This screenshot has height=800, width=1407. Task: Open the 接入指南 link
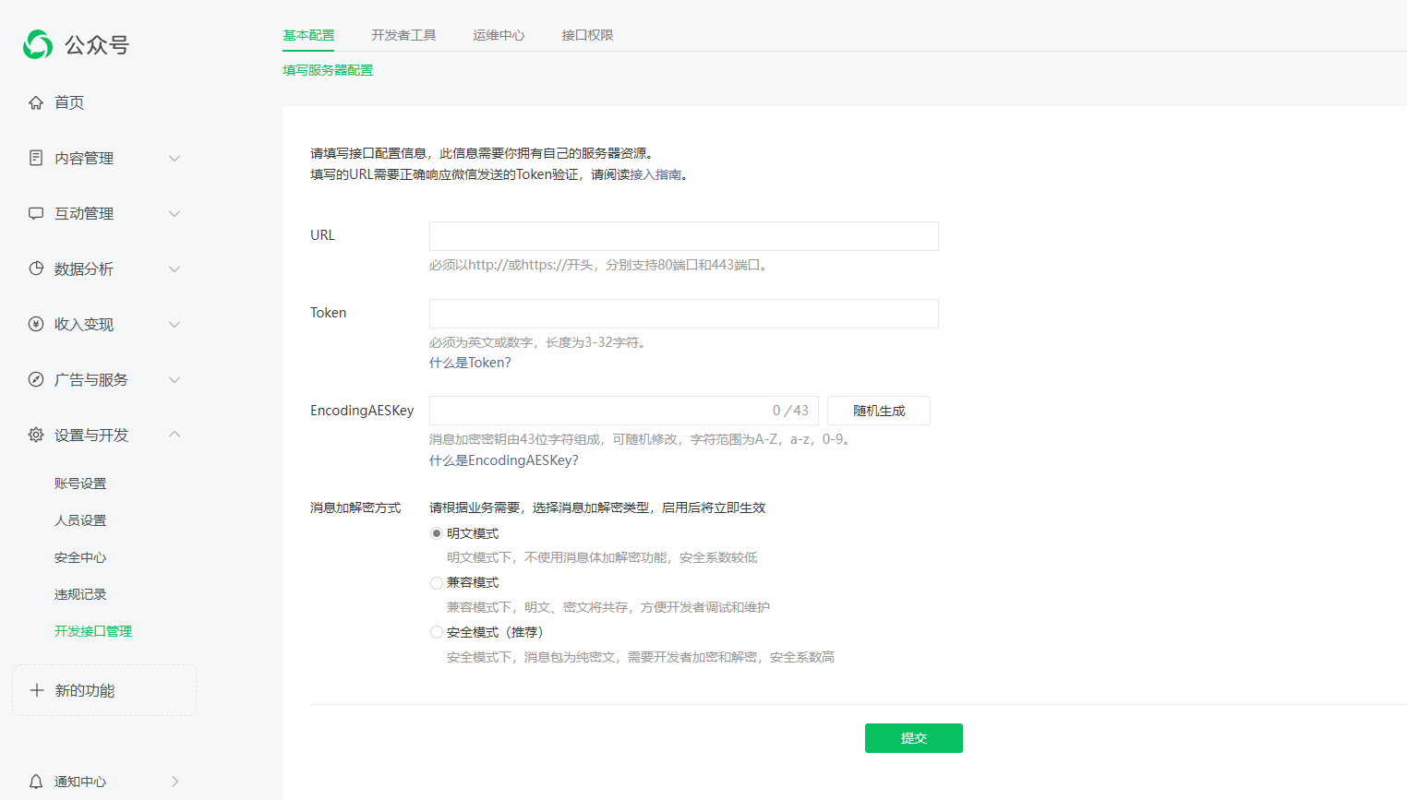coord(655,174)
